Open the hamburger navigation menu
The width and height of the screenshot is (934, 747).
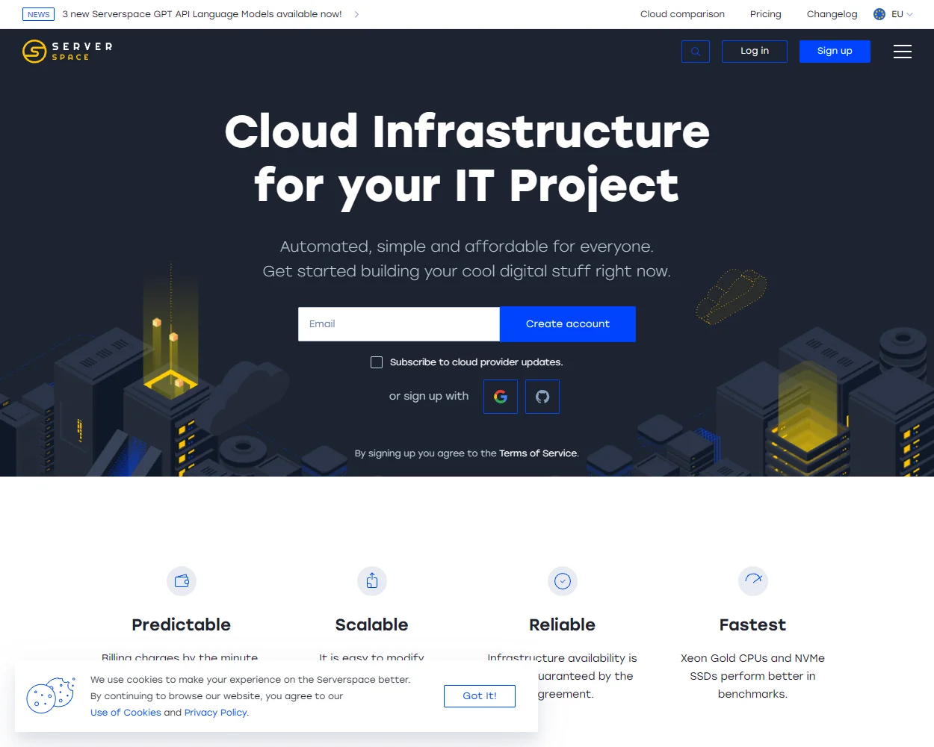click(903, 52)
